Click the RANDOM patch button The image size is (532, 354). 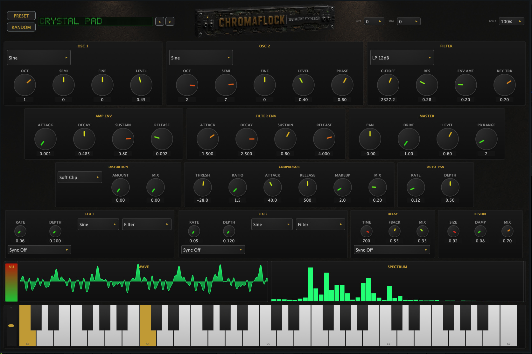pos(21,27)
